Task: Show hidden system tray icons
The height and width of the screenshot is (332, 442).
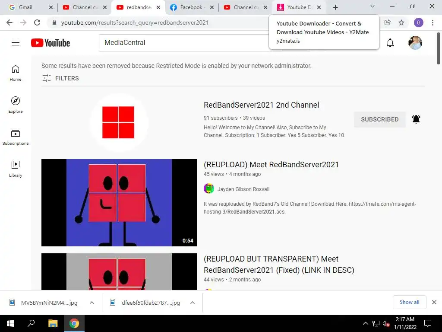Action: pos(365,323)
